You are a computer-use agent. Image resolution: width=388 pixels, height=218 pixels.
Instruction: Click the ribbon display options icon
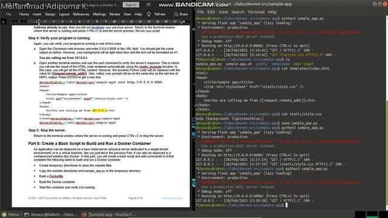(148, 5)
